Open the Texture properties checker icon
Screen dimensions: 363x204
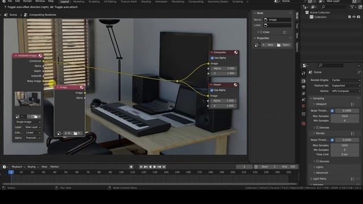pos(303,124)
